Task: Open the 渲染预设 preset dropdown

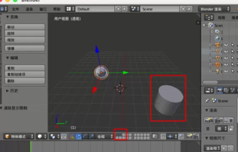Action: click(212, 148)
